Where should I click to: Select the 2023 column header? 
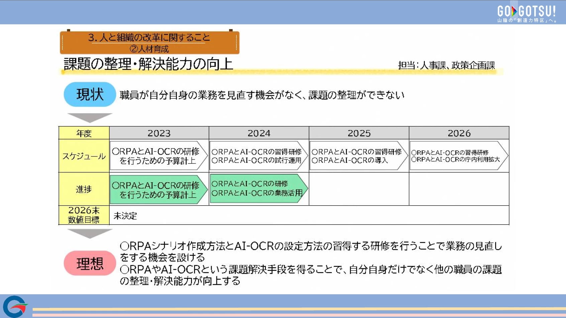(x=159, y=133)
